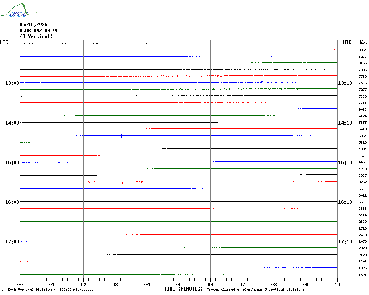Click the blue spike on the 13:00 trace
This screenshot has width=369, height=295.
[x=262, y=82]
